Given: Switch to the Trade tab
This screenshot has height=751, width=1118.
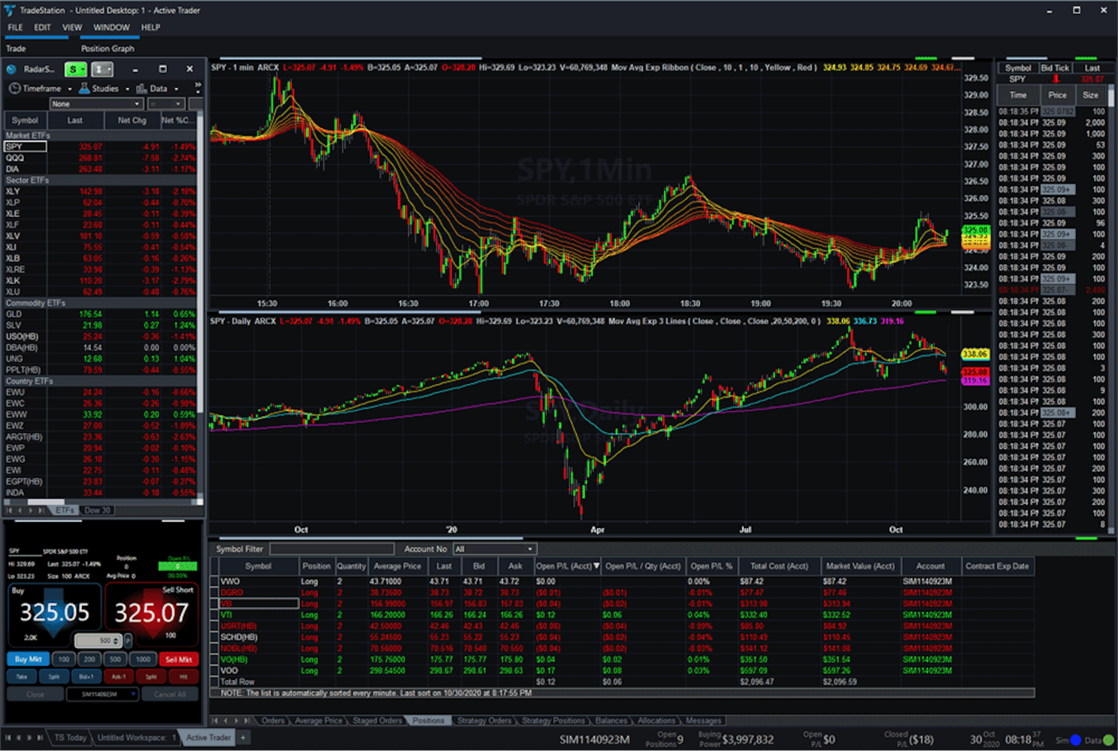Looking at the screenshot, I should (16, 49).
